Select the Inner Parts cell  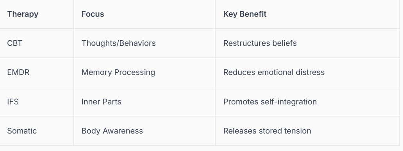point(144,102)
